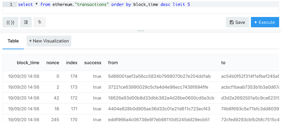This screenshot has width=281, height=123.
Task: Click the row with index 172
Action: pyautogui.click(x=141, y=98)
